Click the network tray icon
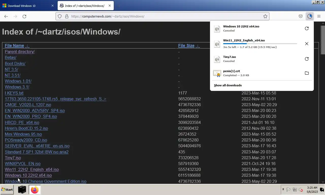Viewport: 325px width, 195px height. (x=295, y=190)
